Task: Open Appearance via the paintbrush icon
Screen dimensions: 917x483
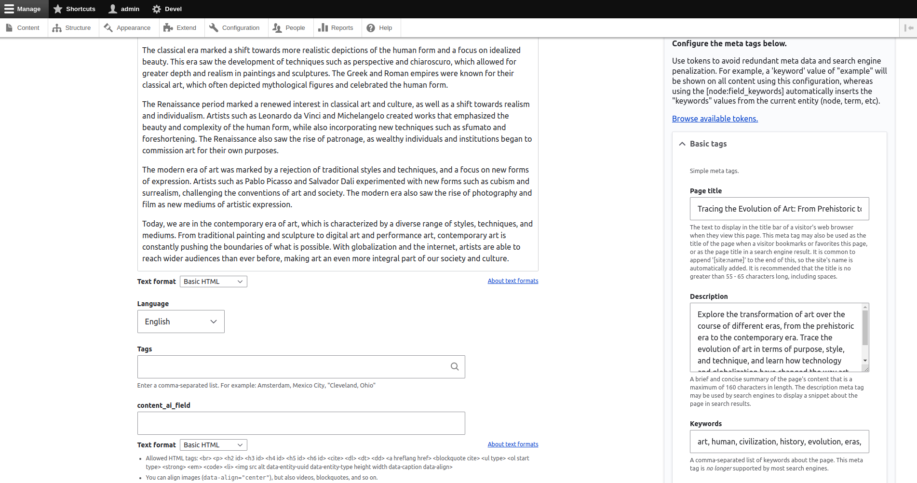Action: (x=108, y=27)
